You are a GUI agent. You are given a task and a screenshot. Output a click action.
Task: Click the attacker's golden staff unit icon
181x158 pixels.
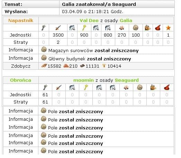(x=84, y=28)
